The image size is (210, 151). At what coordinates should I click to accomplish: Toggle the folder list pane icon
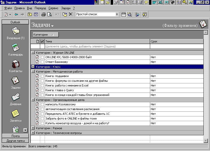(36, 14)
